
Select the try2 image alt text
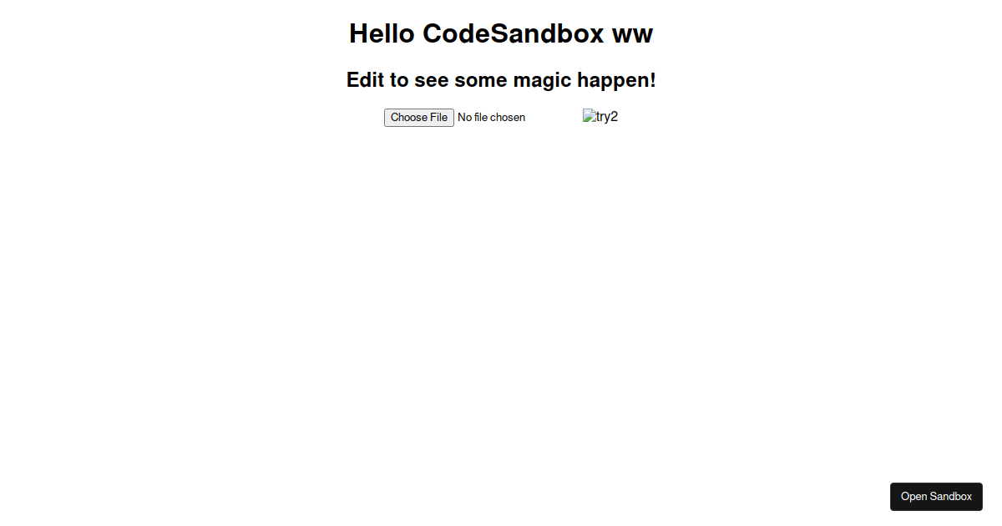[607, 117]
